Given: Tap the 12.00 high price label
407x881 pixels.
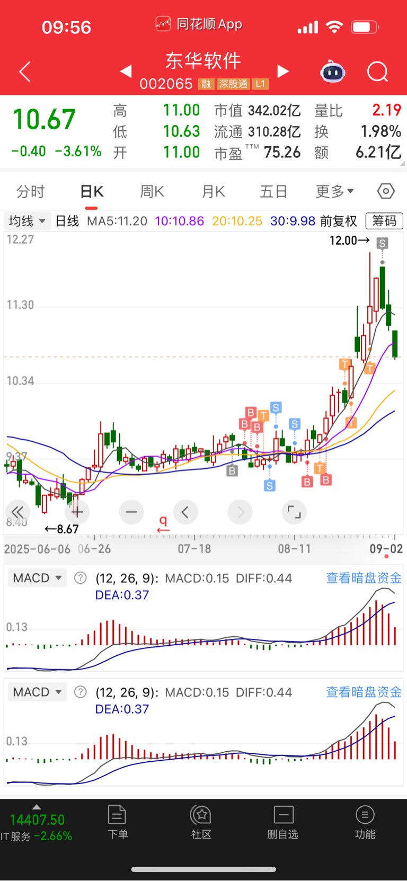Looking at the screenshot, I should click(x=350, y=241).
